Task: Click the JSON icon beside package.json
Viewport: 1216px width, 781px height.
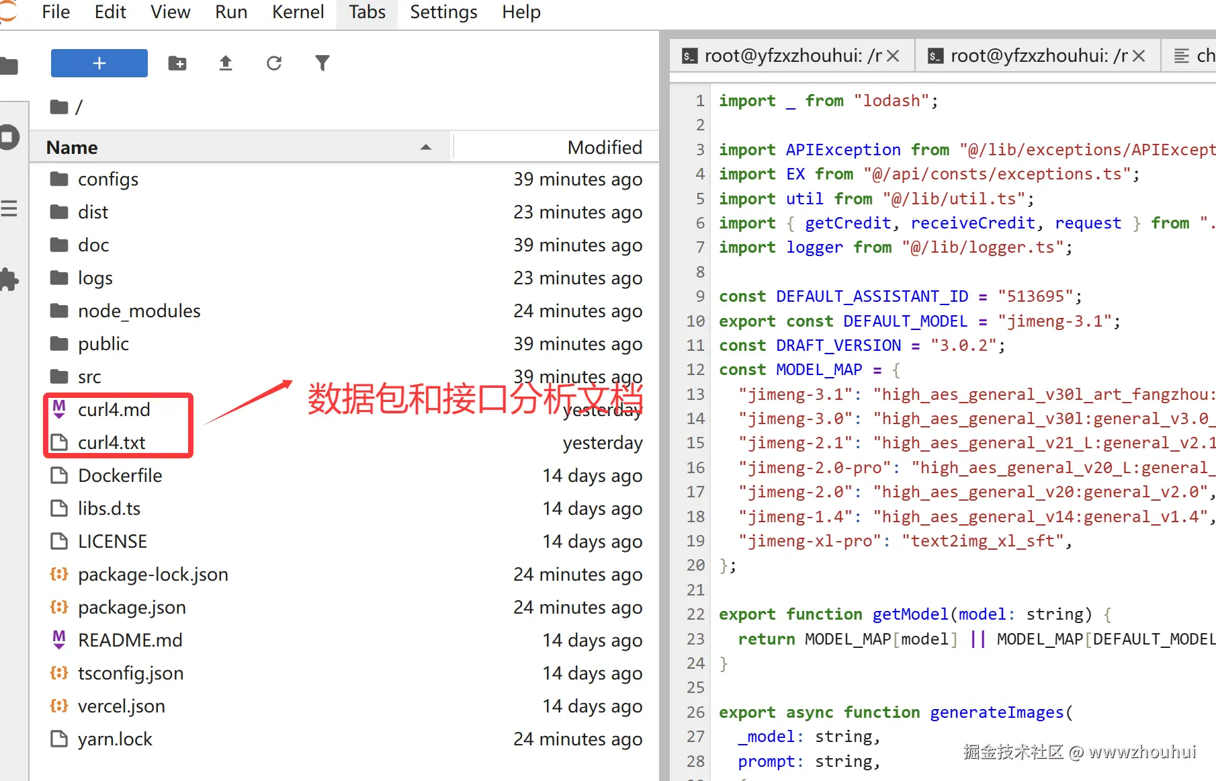Action: pos(59,607)
